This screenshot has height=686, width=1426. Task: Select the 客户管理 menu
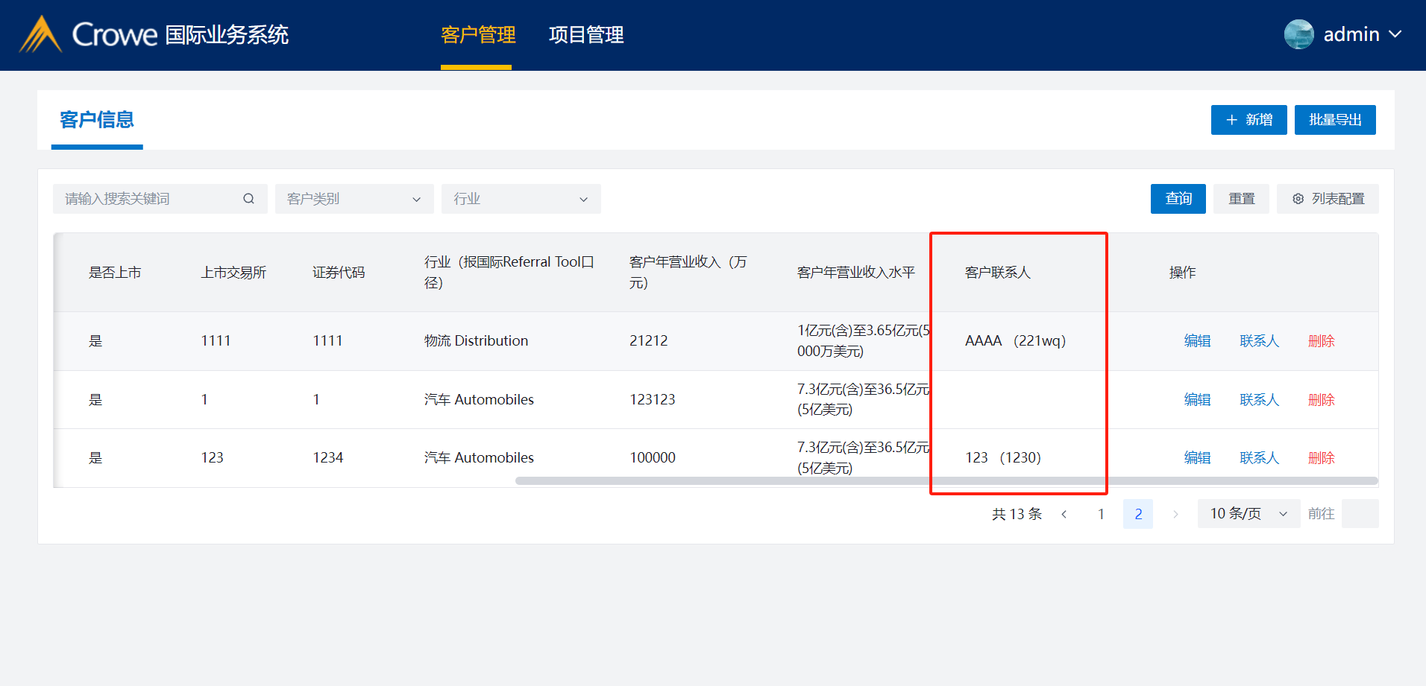(477, 35)
